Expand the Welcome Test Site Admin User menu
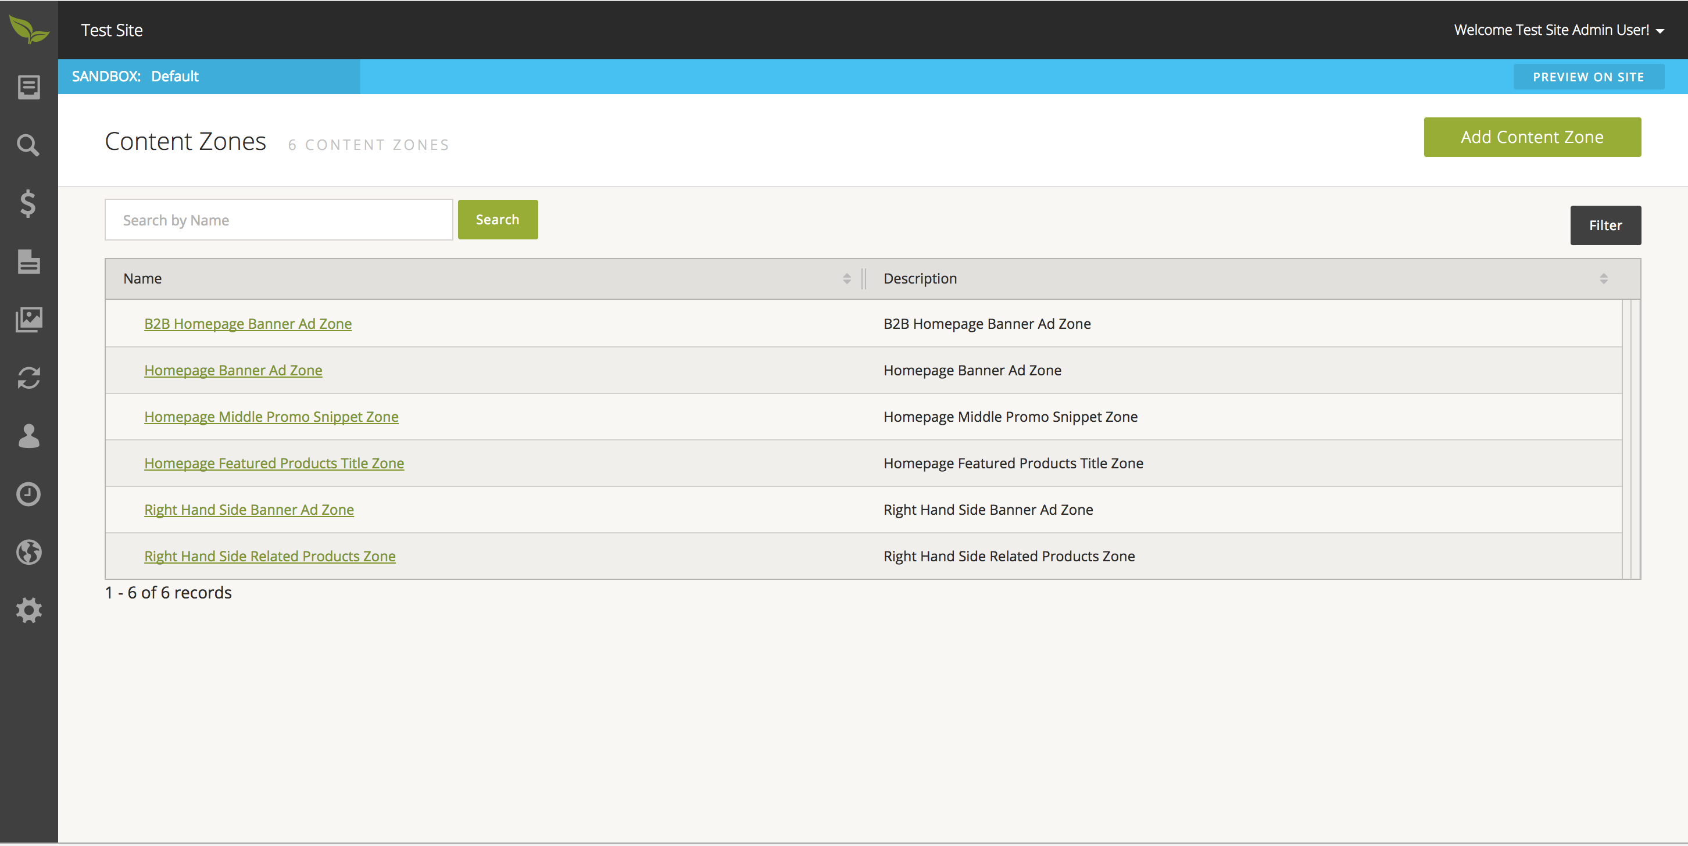 1560,30
